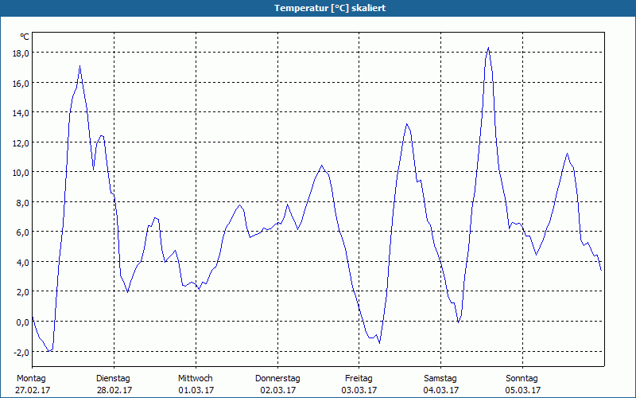636x398 pixels.
Task: Select the 6,0 y-axis label
Action: click(23, 232)
